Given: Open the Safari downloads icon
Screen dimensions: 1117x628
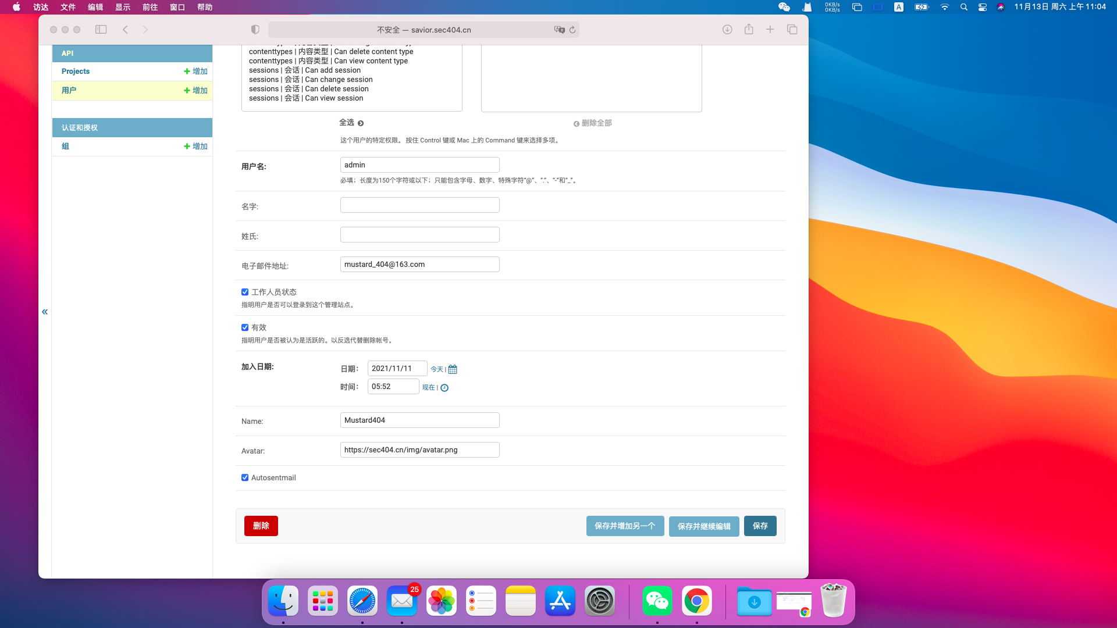Looking at the screenshot, I should click(727, 30).
